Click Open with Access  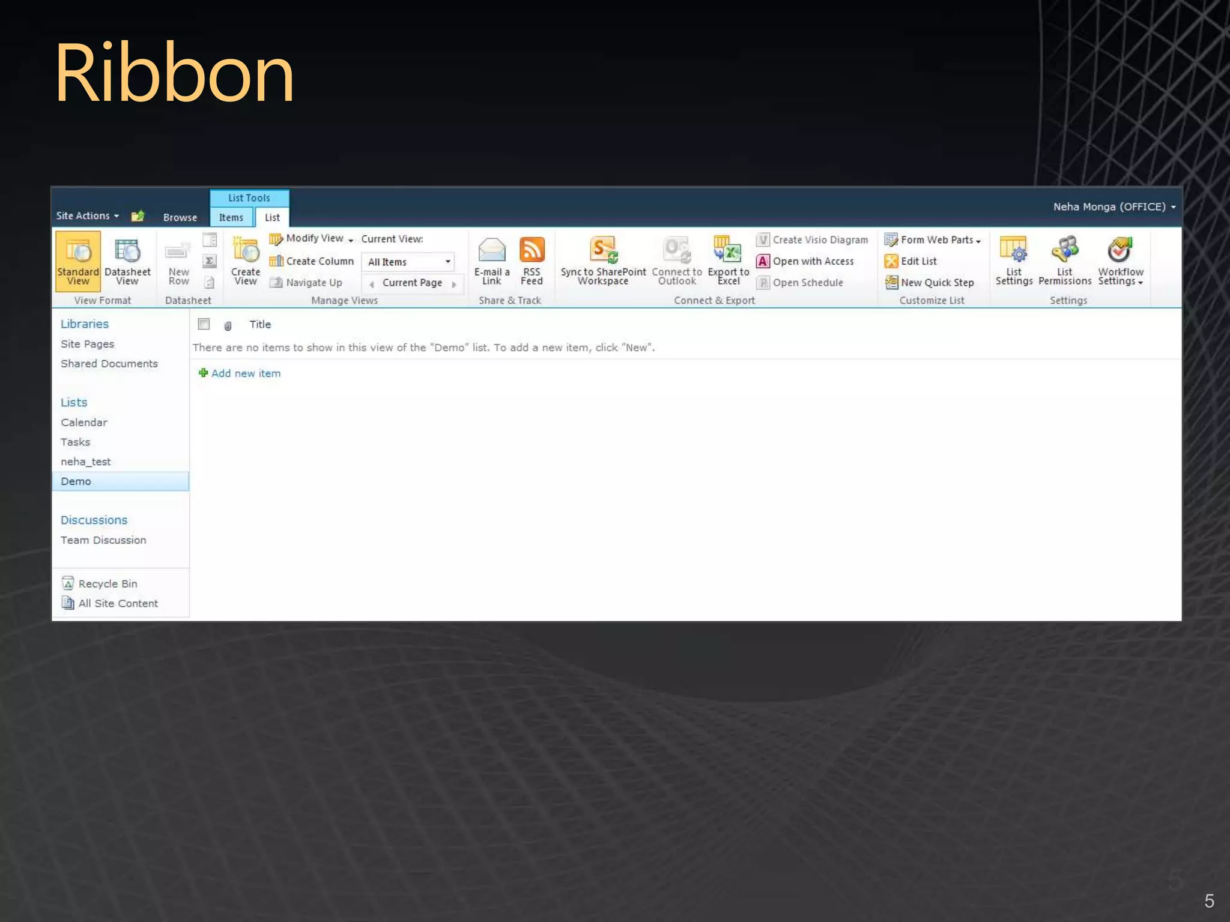click(805, 261)
